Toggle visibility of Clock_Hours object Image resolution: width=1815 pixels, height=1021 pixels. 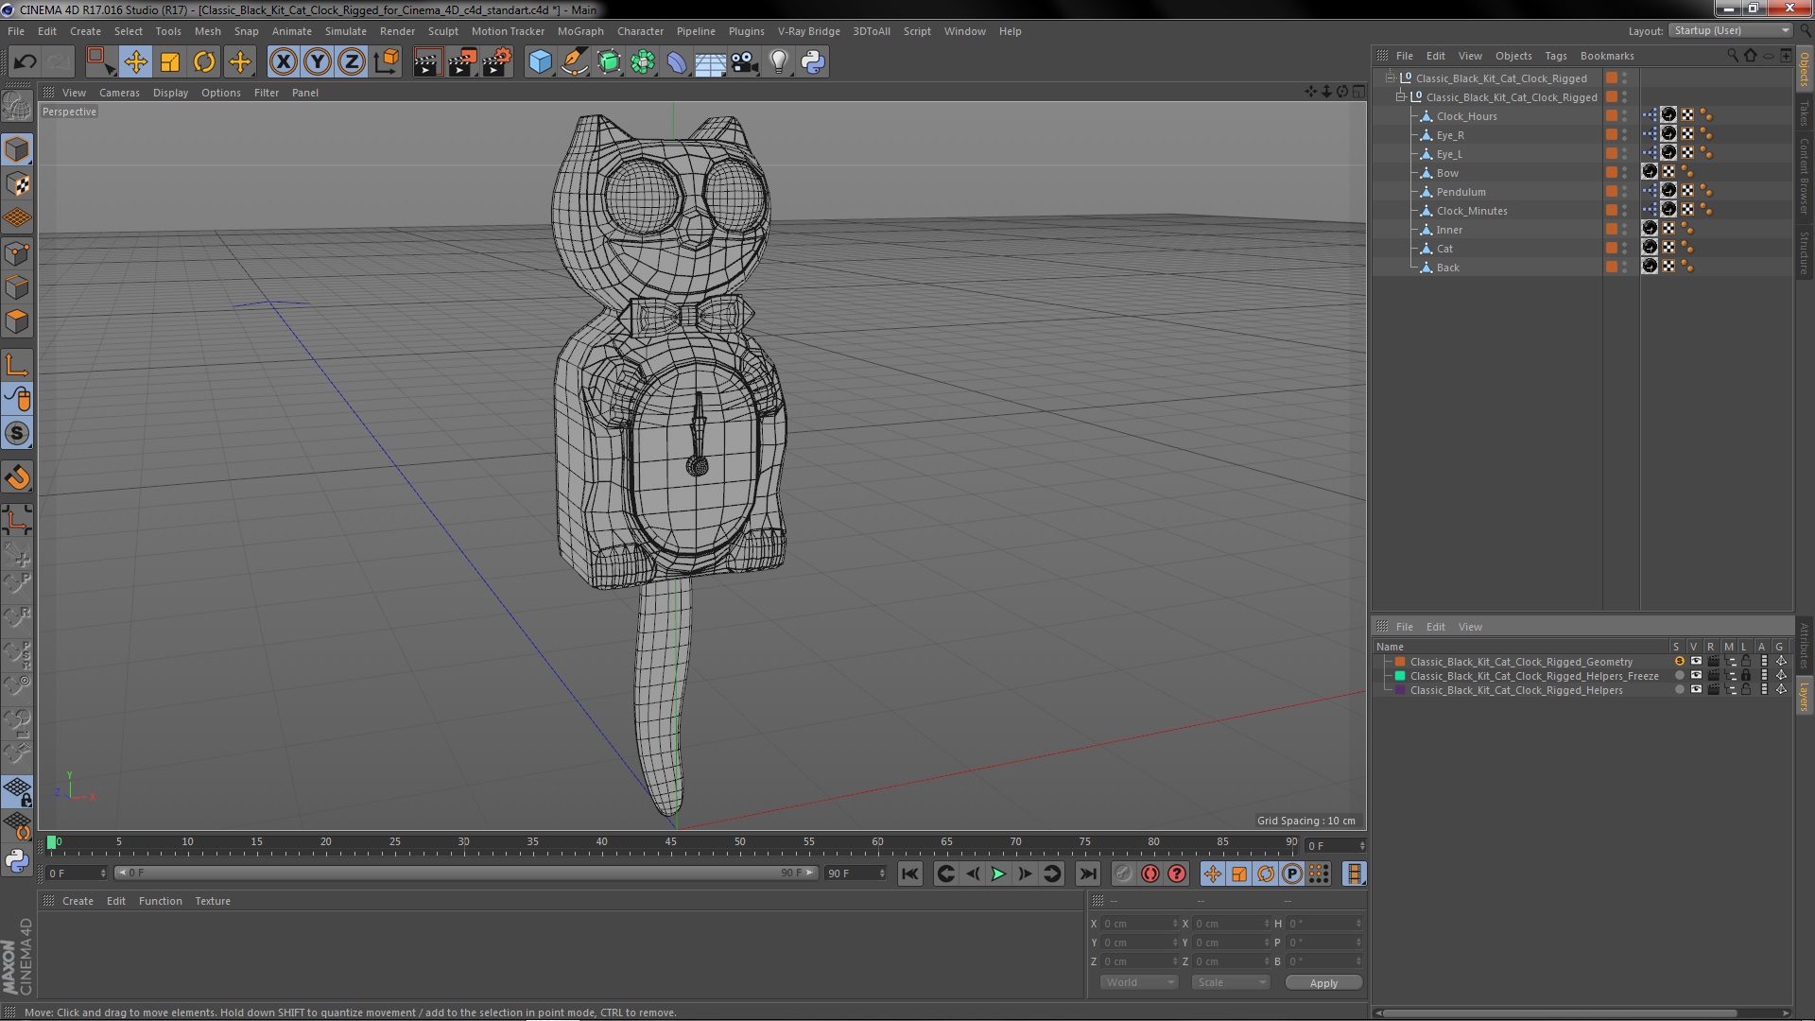point(1625,116)
